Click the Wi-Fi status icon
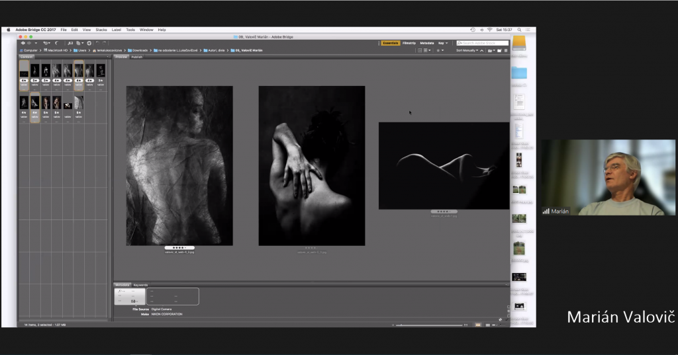The image size is (678, 355). click(489, 30)
